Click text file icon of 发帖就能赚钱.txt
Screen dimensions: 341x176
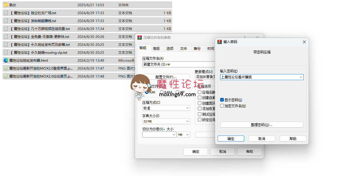tap(6, 21)
